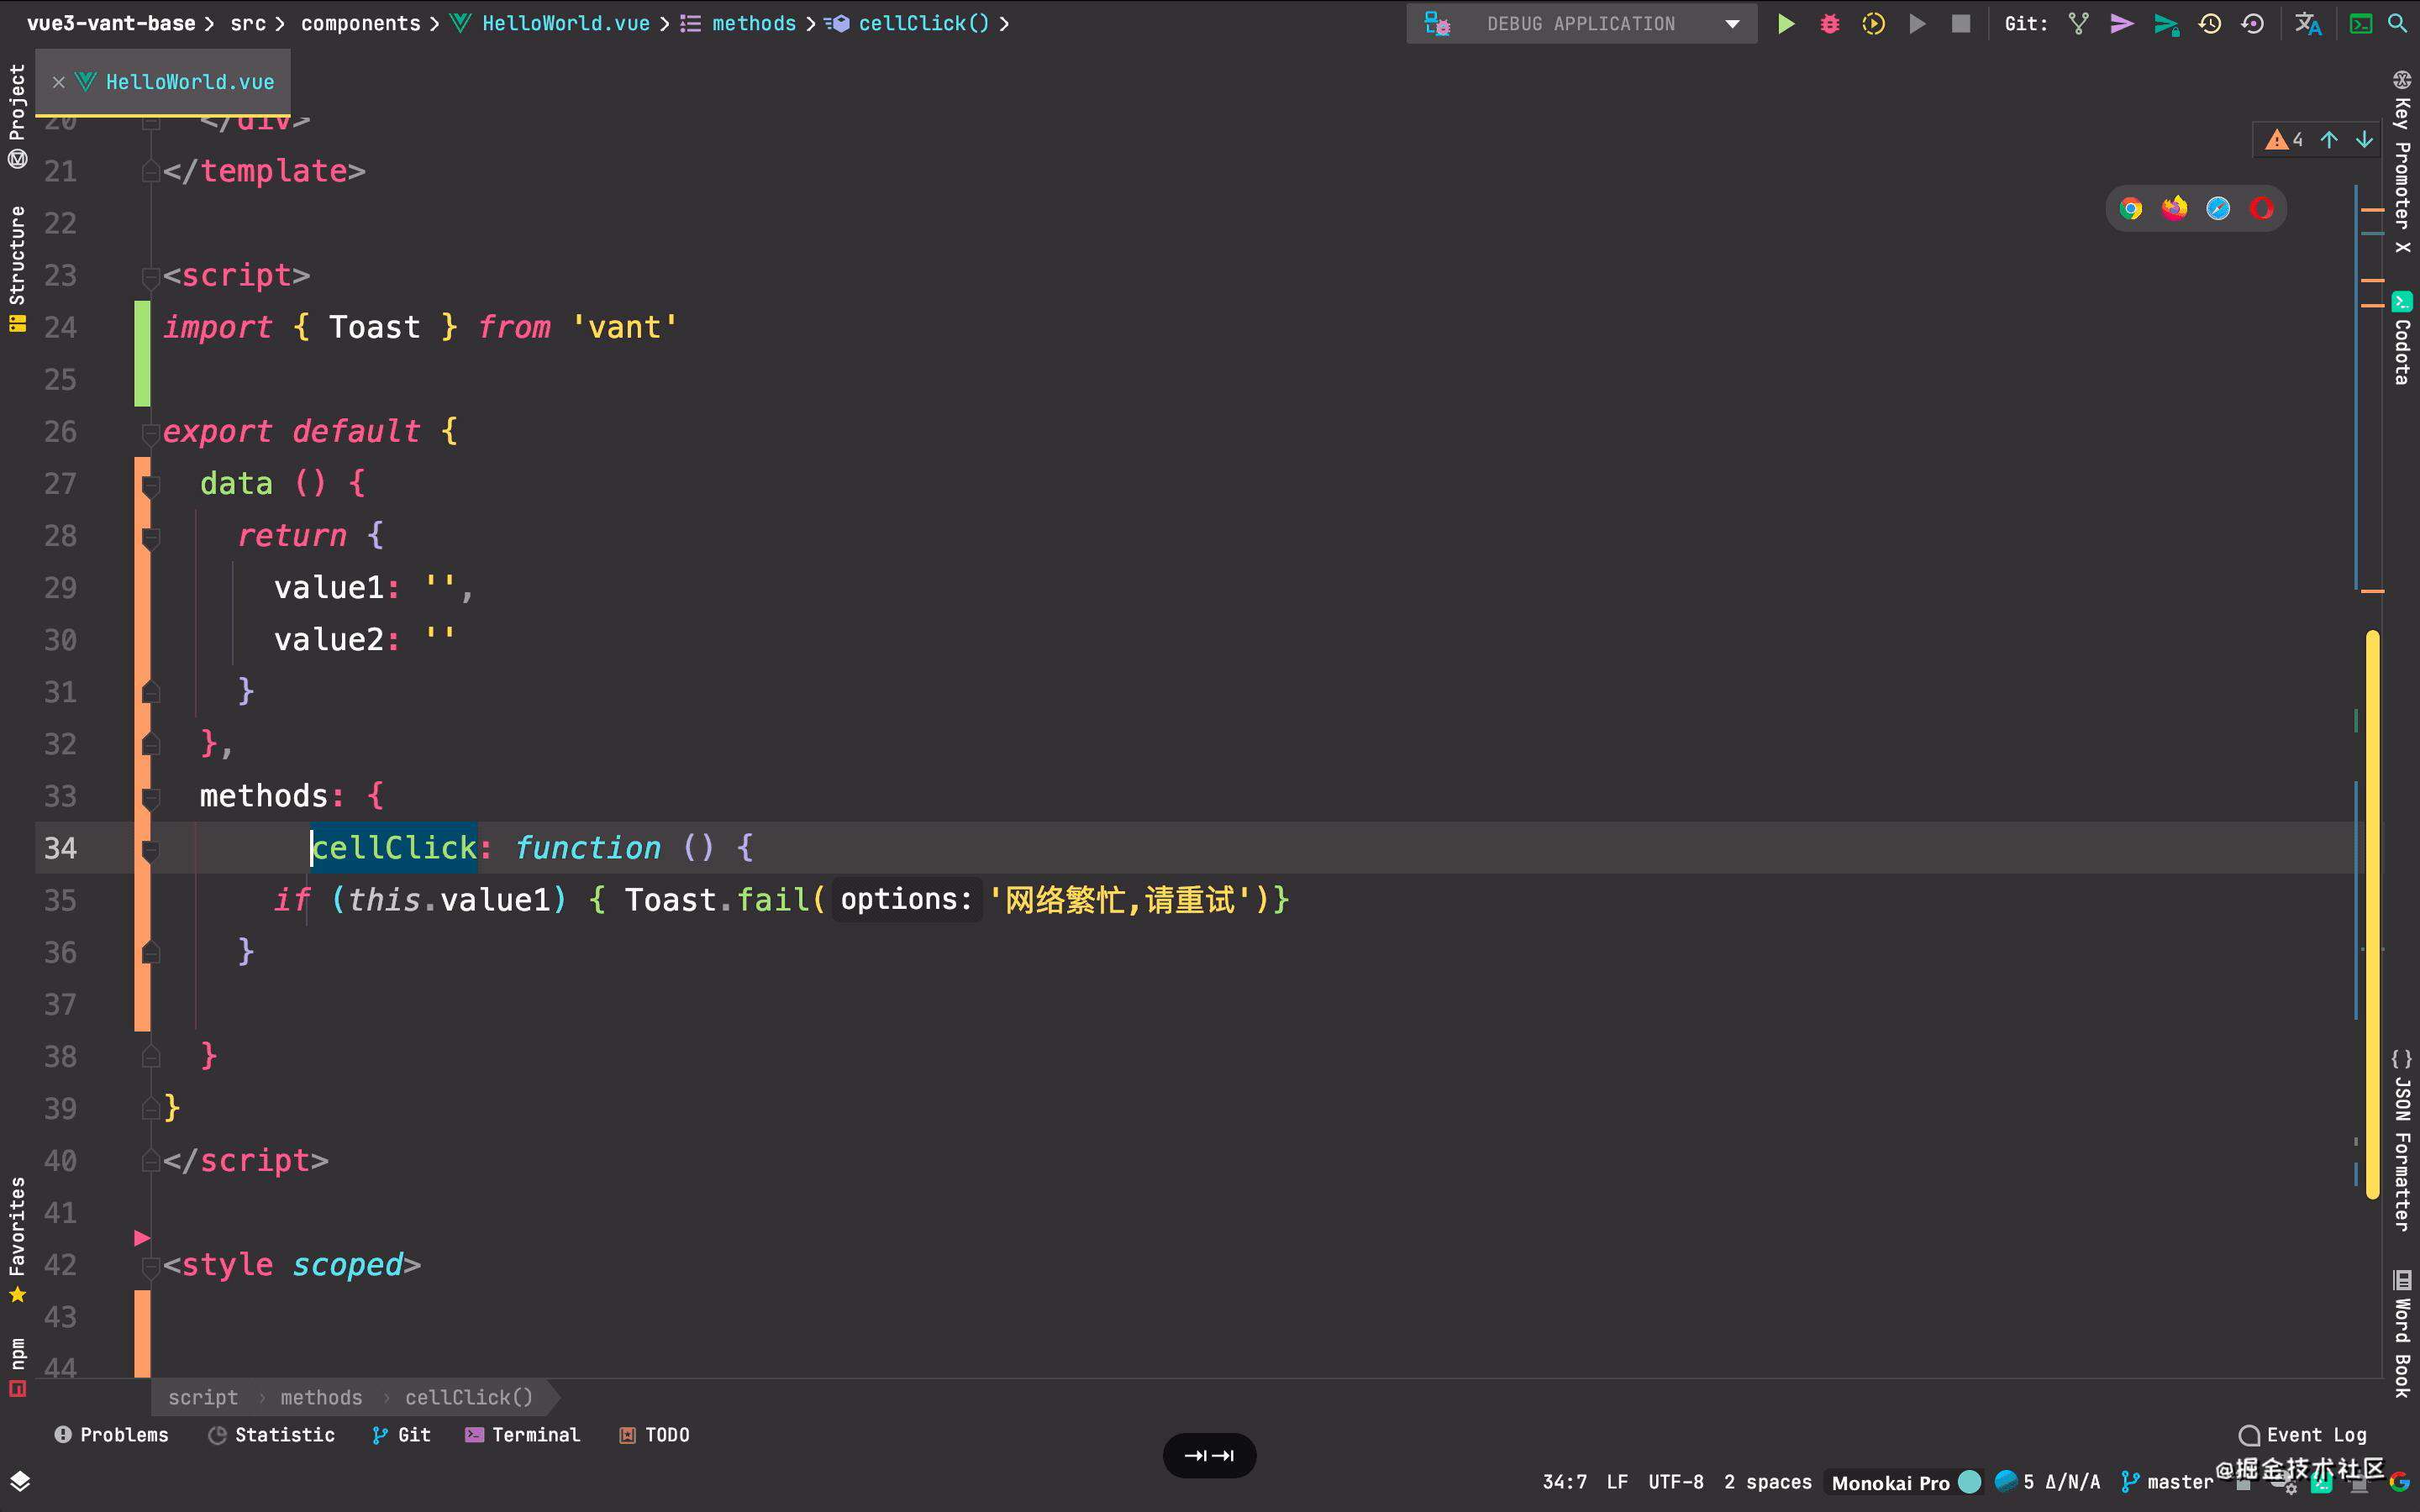This screenshot has height=1512, width=2420.
Task: Open the Git tool window at bottom
Action: coord(401,1435)
